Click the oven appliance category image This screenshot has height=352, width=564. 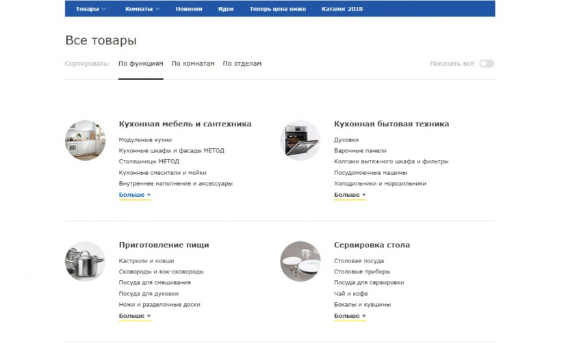300,140
